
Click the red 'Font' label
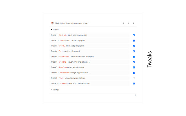coord(61,51)
